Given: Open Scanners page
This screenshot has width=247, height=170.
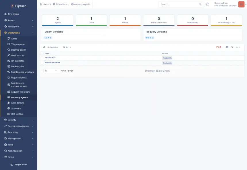Looking at the screenshot, I should [x=16, y=108].
